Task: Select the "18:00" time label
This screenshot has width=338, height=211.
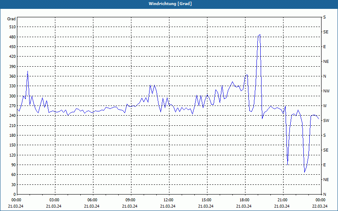Action: tap(245, 200)
